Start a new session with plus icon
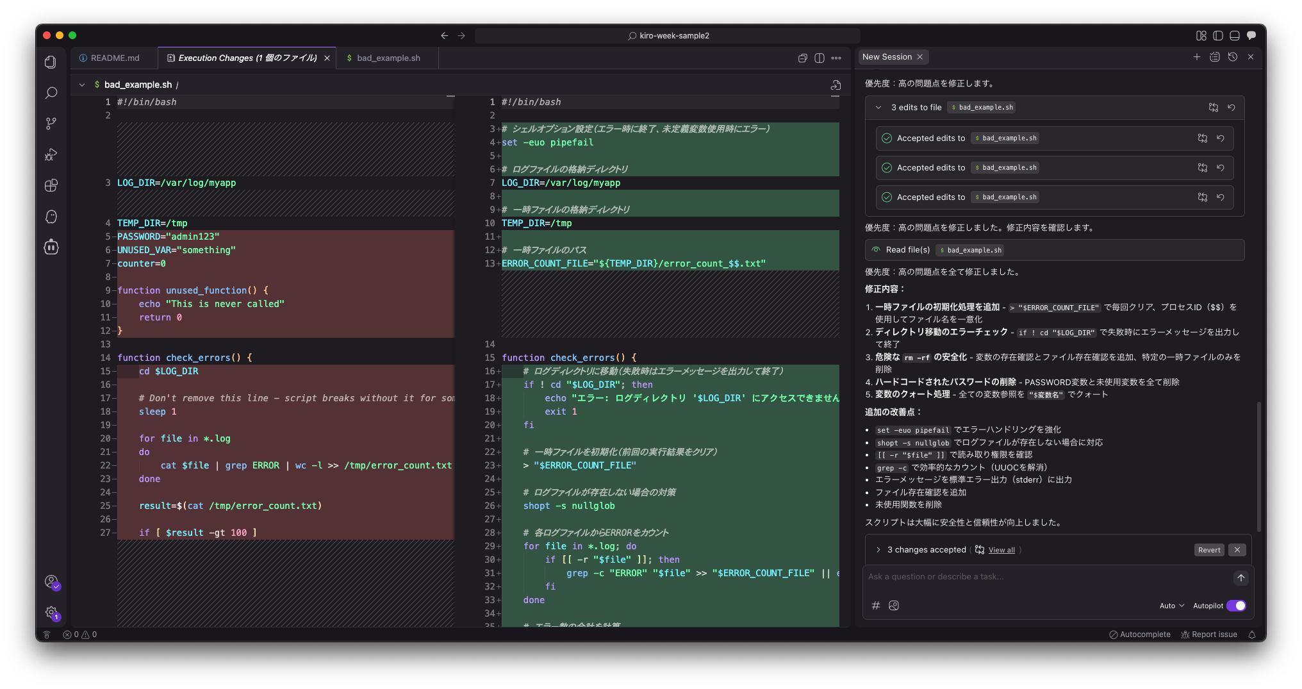 1196,57
